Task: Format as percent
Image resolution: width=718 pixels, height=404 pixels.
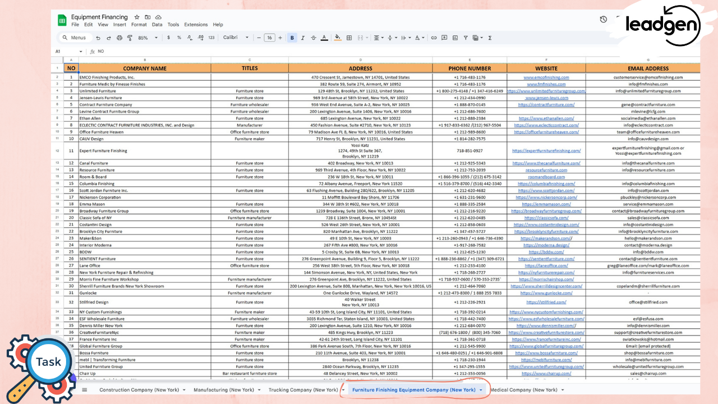Action: pos(179,38)
